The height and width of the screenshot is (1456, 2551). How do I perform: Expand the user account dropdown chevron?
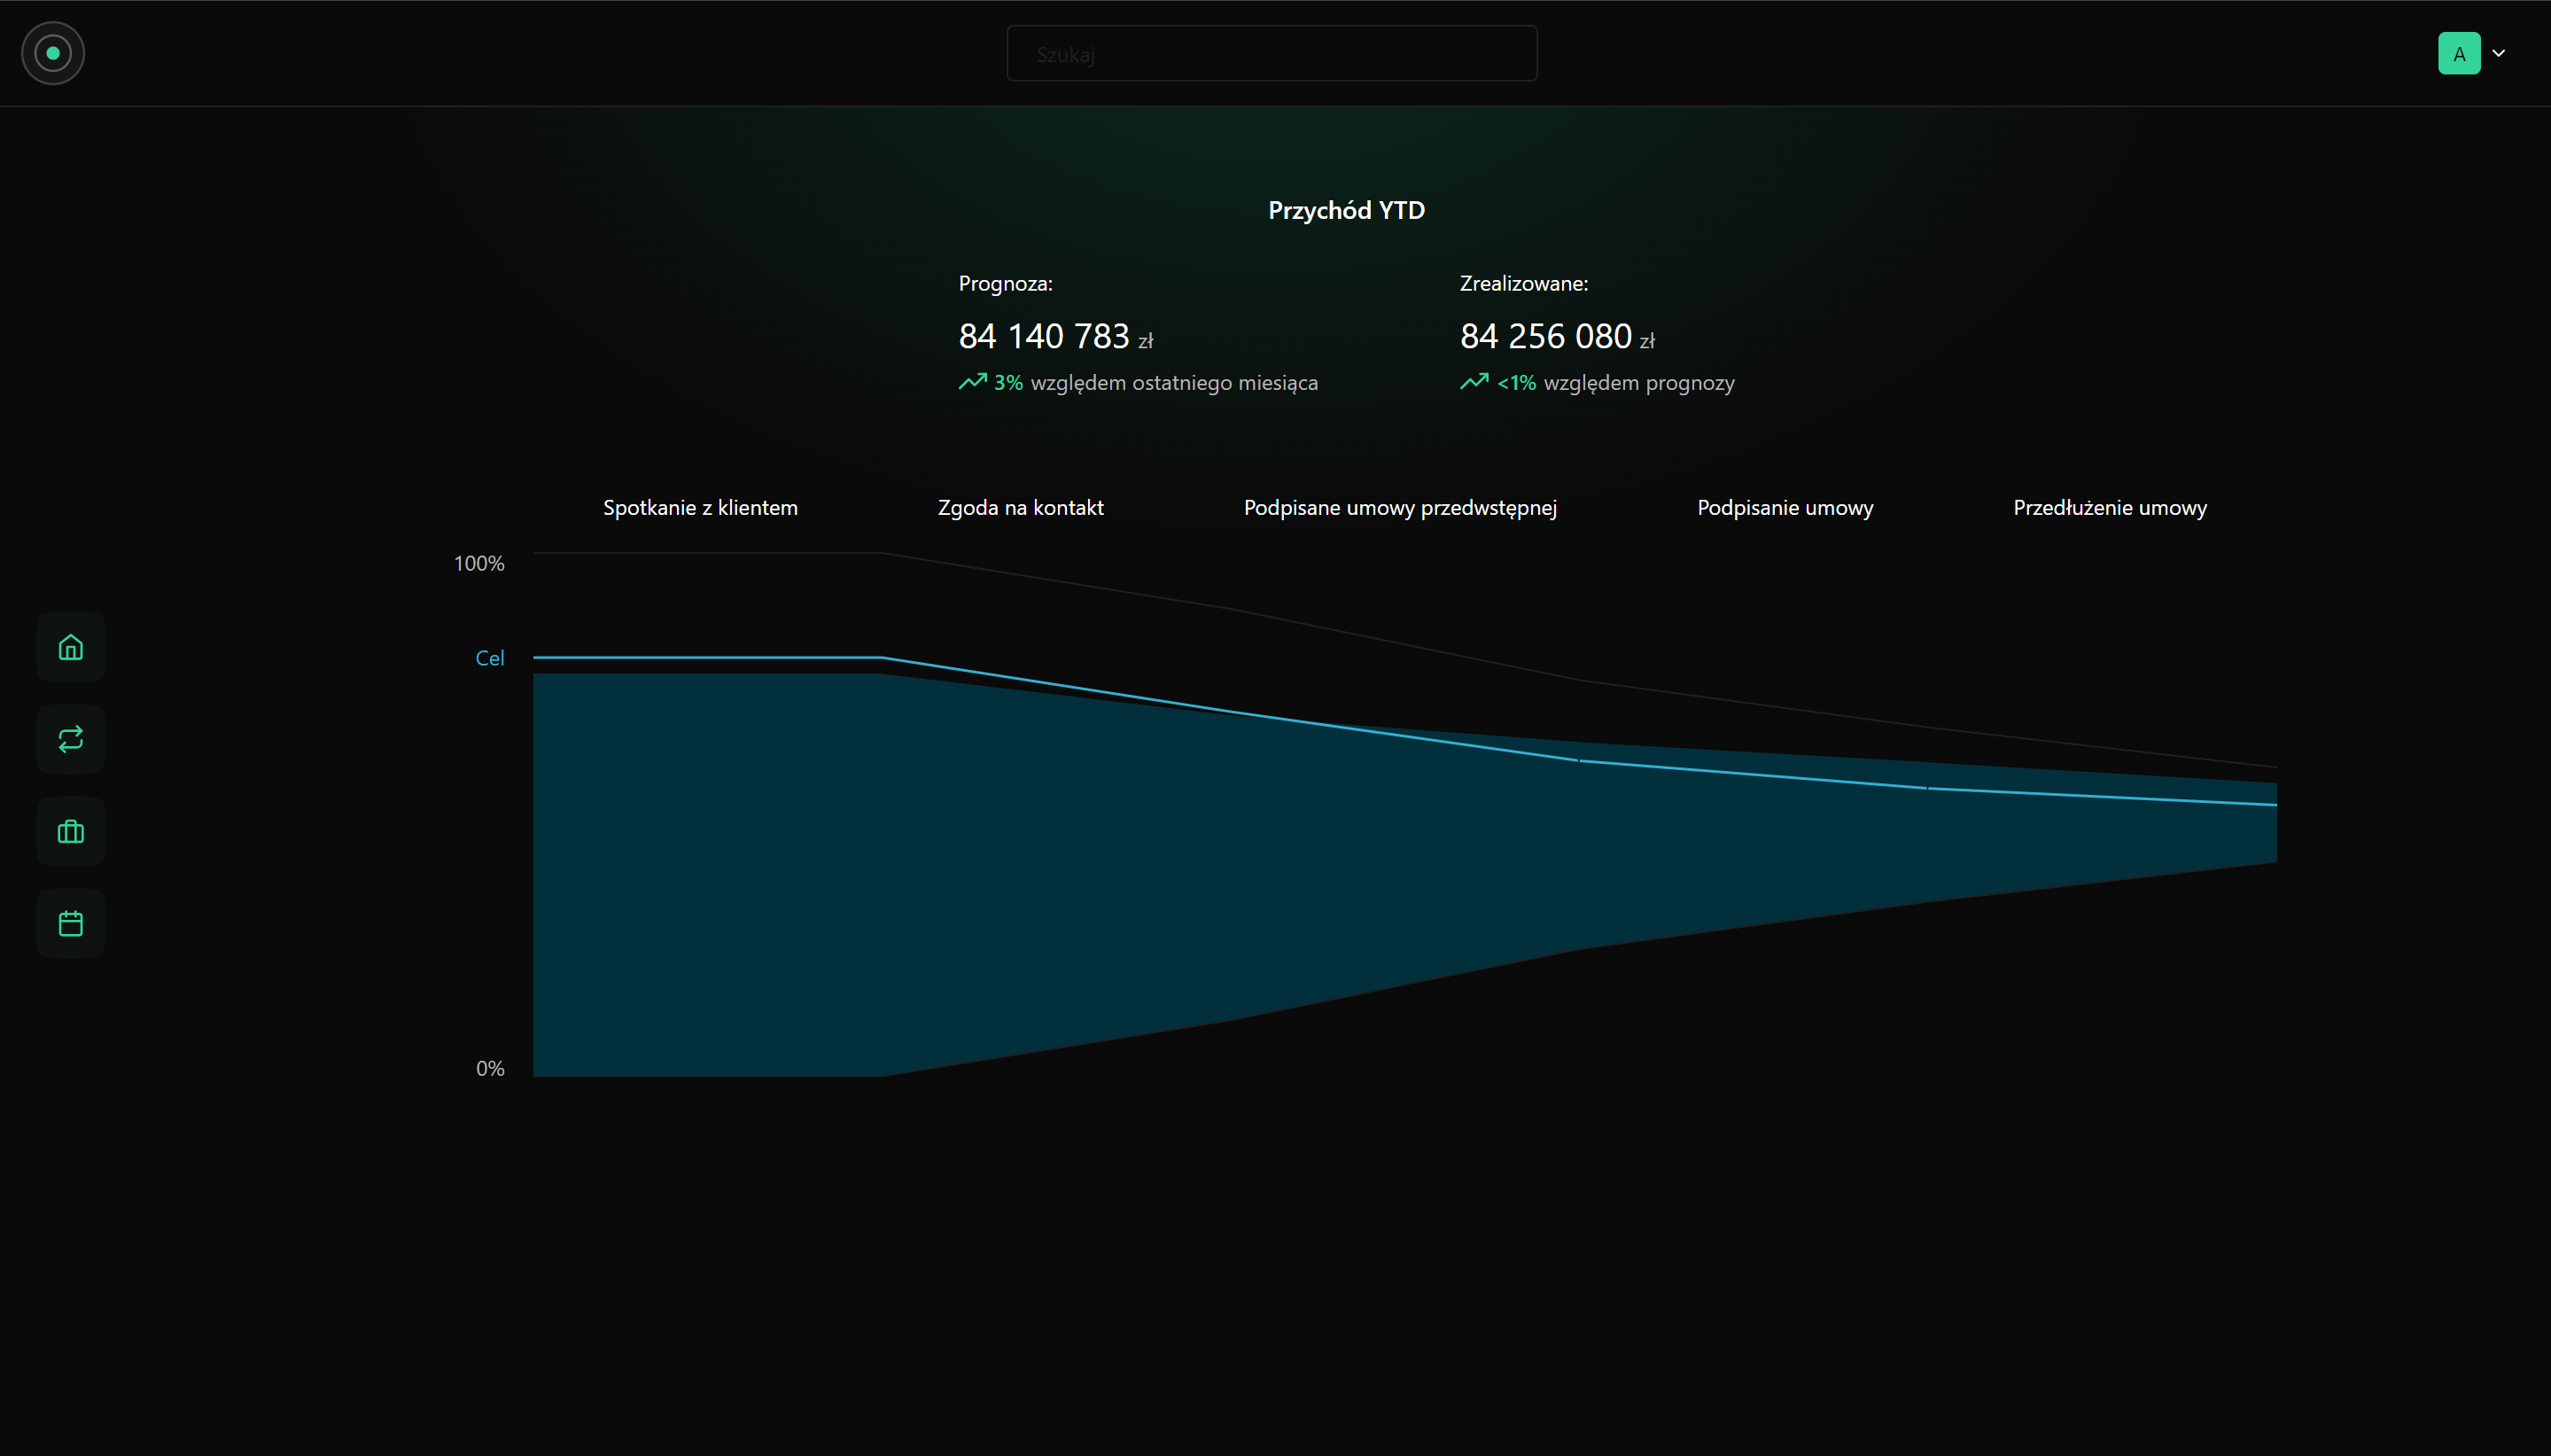(x=2498, y=53)
